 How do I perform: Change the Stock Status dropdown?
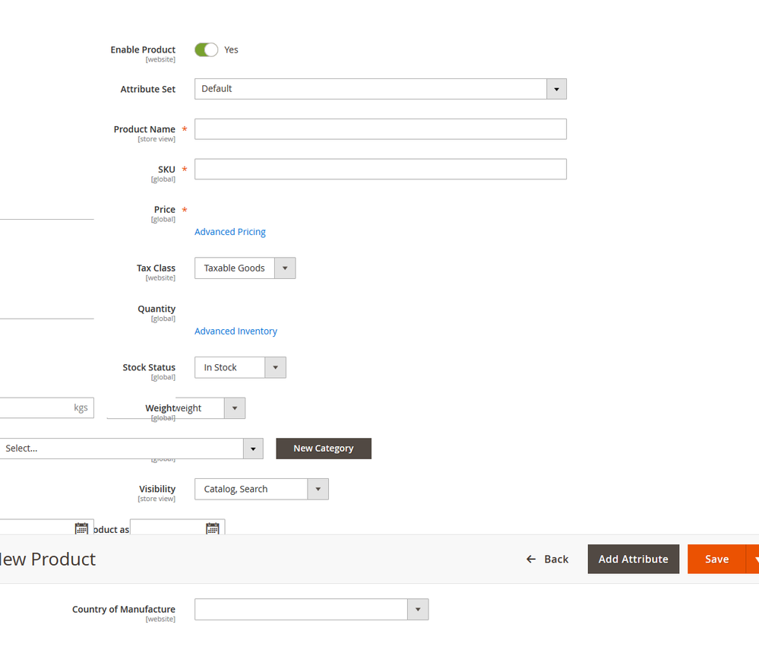click(240, 368)
